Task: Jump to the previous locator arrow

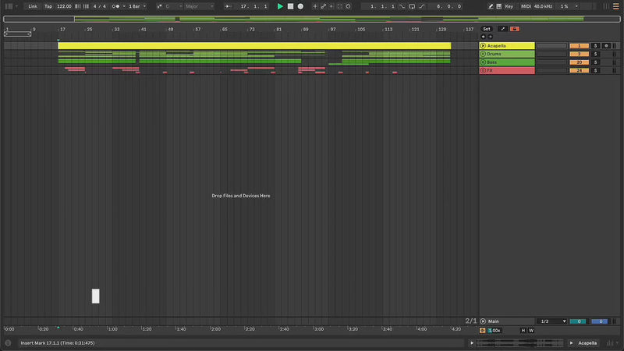Action: [483, 37]
